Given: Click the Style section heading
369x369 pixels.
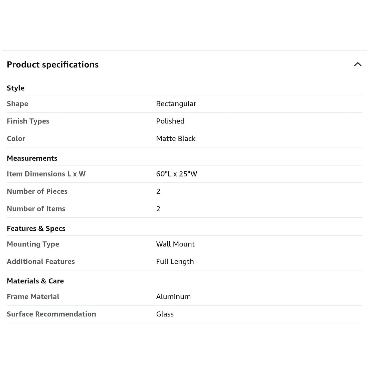Looking at the screenshot, I should (x=16, y=88).
